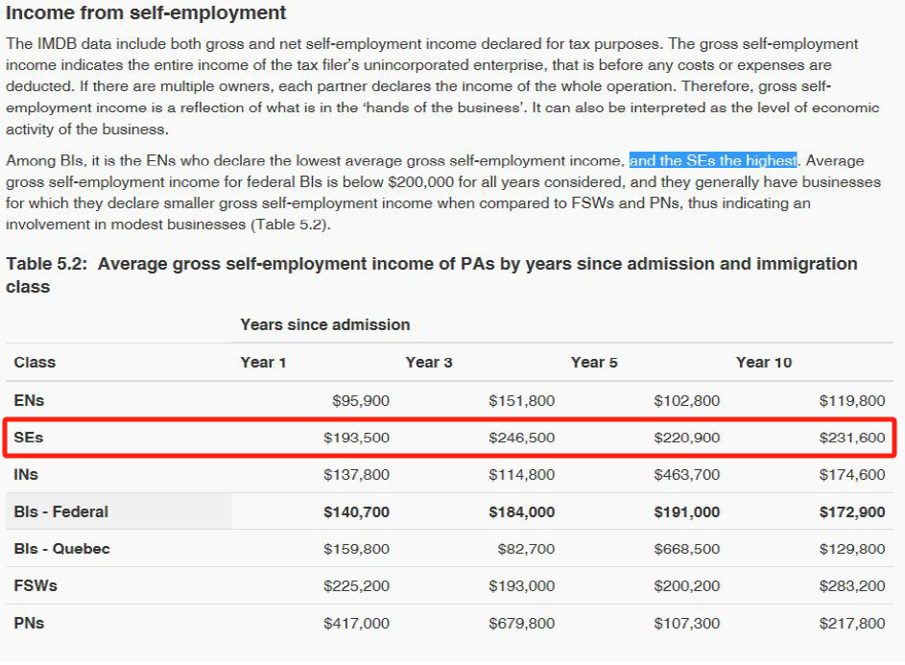
Task: Click the FSWs Year 10 value $283,200
Action: pyautogui.click(x=851, y=585)
